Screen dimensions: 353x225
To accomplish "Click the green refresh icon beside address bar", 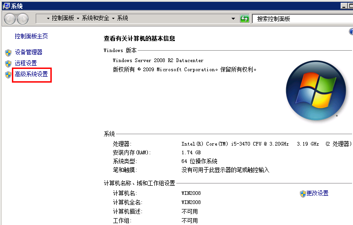I will [244, 19].
